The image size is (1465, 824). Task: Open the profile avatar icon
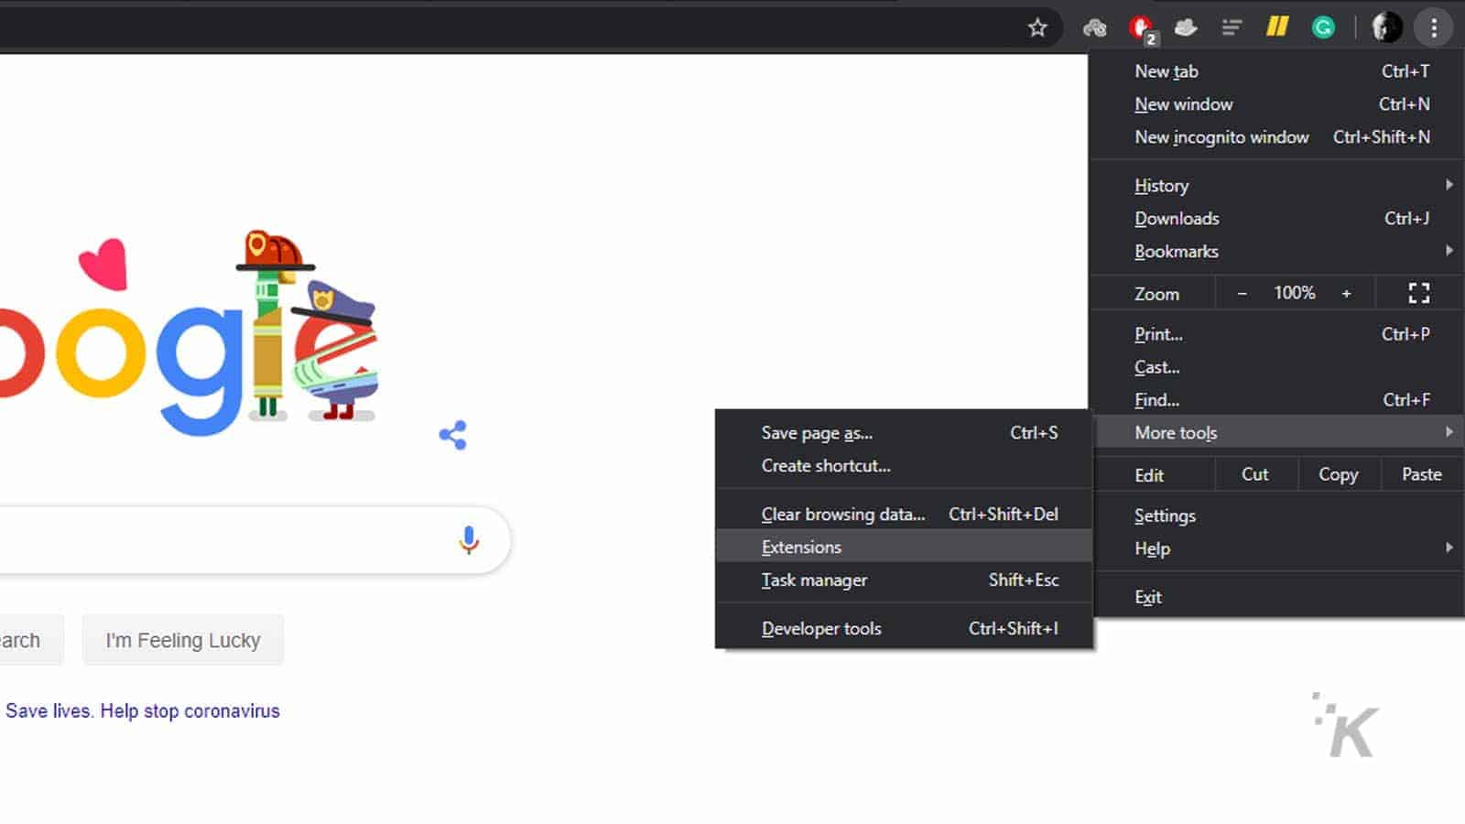[x=1386, y=27]
